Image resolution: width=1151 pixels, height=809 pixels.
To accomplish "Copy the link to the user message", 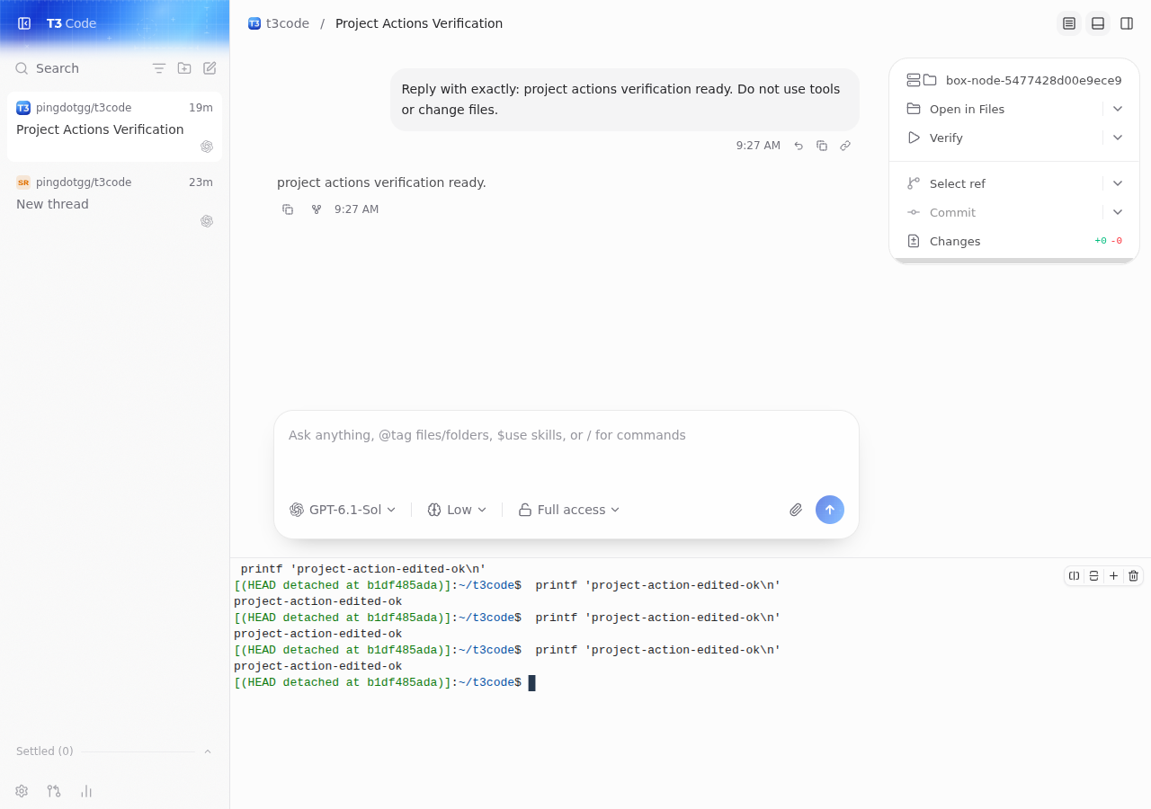I will 845,146.
